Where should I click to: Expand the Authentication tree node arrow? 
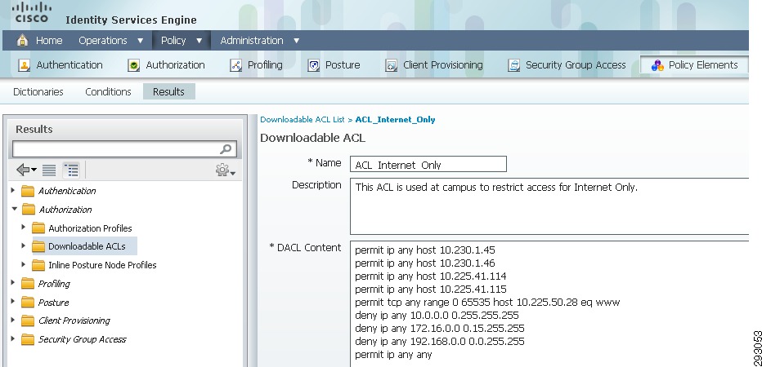(13, 191)
